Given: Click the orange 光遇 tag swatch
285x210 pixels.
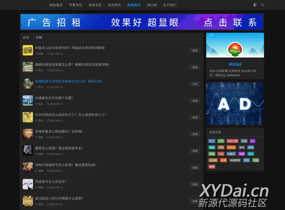Looking at the screenshot, I should [223, 160].
